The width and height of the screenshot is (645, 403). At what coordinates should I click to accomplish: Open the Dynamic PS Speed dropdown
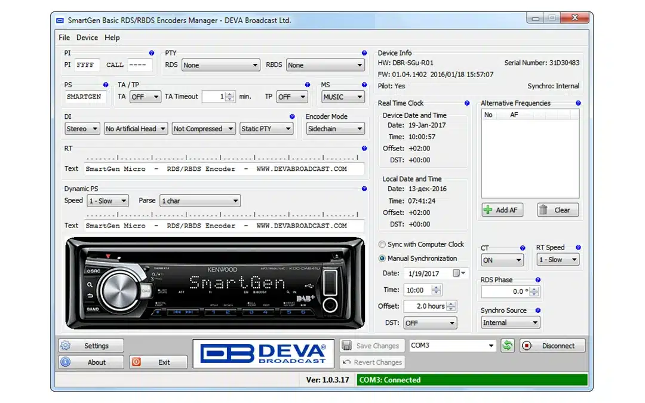point(107,201)
